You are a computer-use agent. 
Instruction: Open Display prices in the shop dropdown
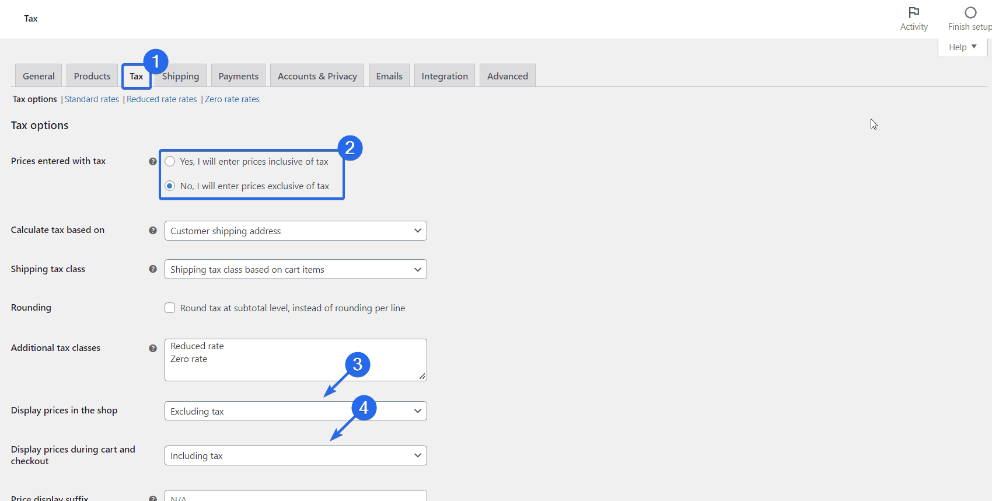point(295,411)
